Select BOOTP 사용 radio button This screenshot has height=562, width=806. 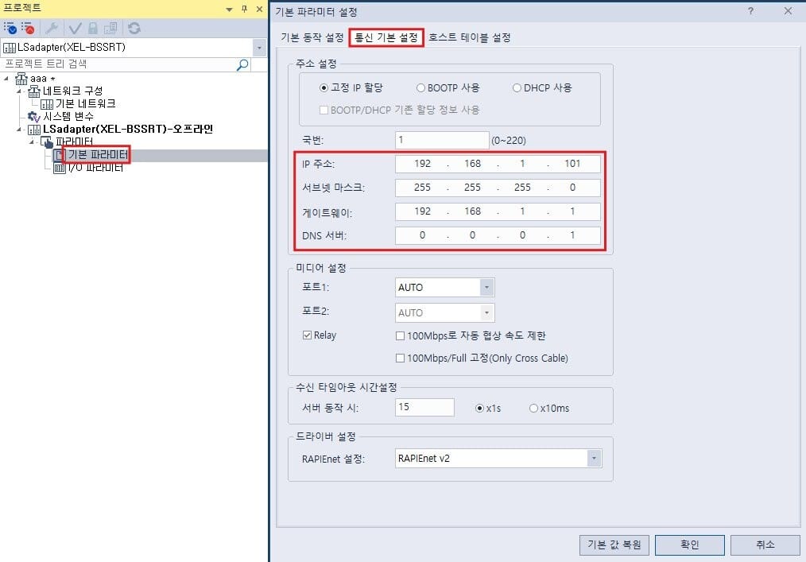420,88
